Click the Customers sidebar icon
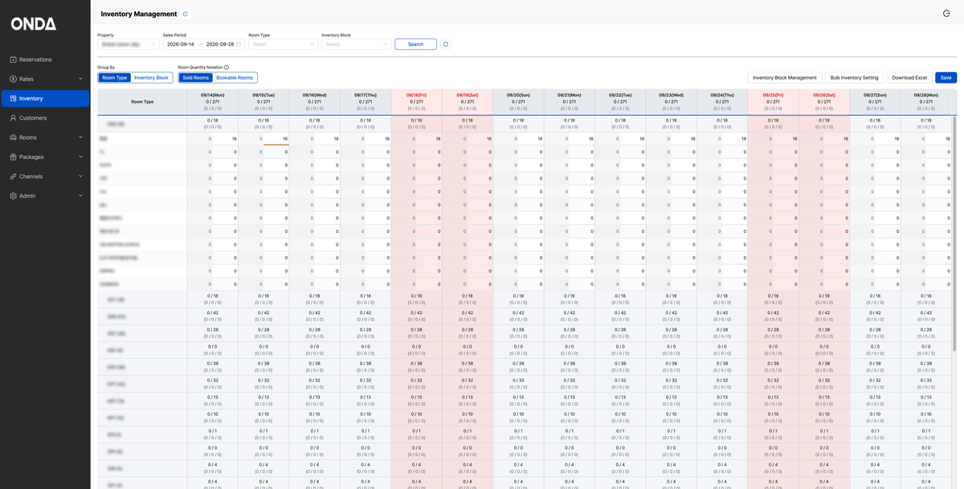This screenshot has width=964, height=489. click(x=13, y=118)
